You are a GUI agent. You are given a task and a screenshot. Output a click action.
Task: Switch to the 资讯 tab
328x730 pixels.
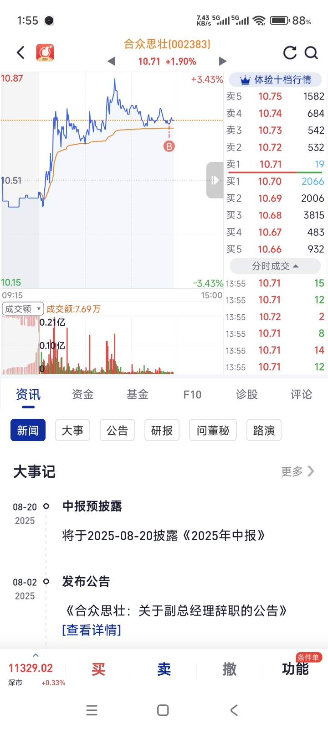pyautogui.click(x=28, y=395)
